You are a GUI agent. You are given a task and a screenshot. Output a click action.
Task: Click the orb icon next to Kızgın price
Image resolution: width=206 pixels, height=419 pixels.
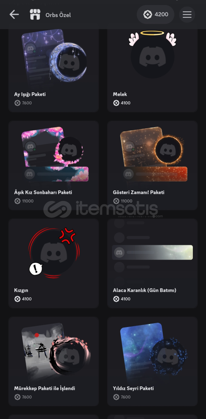17,299
